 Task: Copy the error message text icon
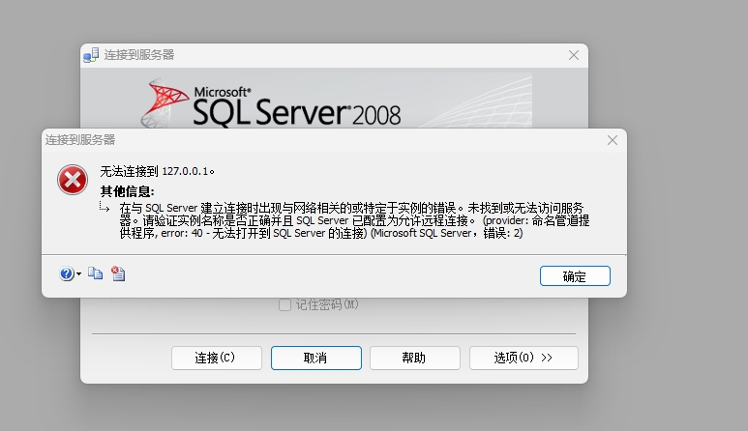95,274
